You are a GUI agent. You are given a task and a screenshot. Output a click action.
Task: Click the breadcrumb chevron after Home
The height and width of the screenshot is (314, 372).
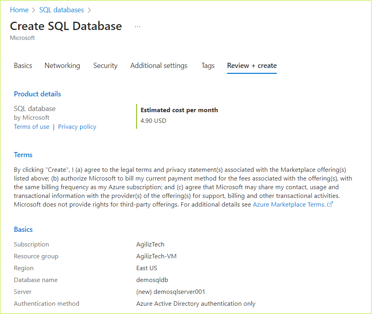34,9
